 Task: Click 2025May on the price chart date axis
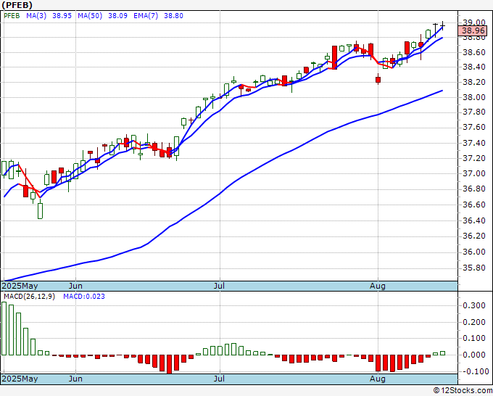[x=20, y=286]
